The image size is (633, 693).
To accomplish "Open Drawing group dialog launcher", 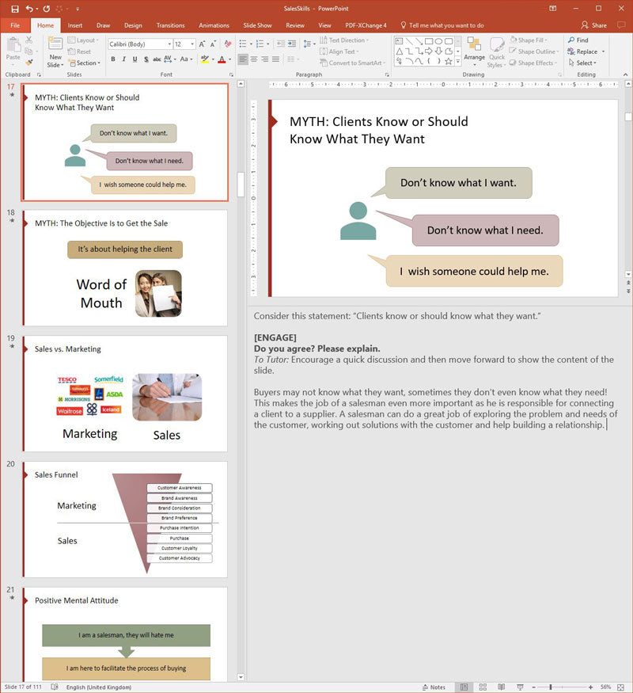I will 559,74.
